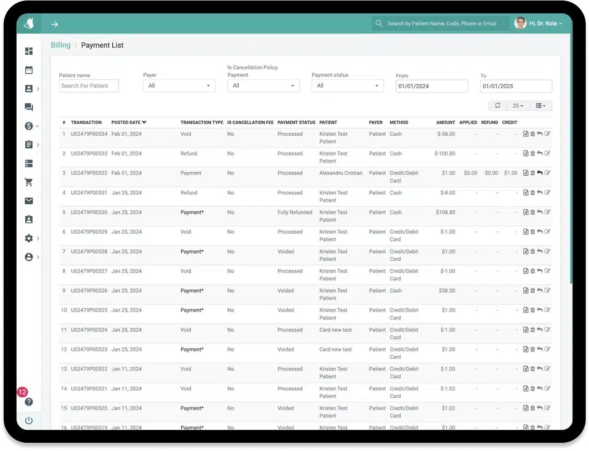Viewport: 589px width, 451px height.
Task: Open the Calendar icon in sidebar
Action: coord(29,70)
